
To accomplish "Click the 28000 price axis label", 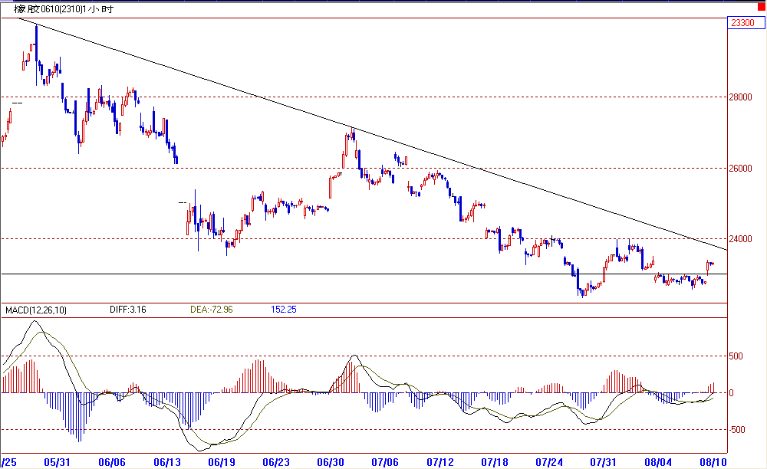I will 742,97.
